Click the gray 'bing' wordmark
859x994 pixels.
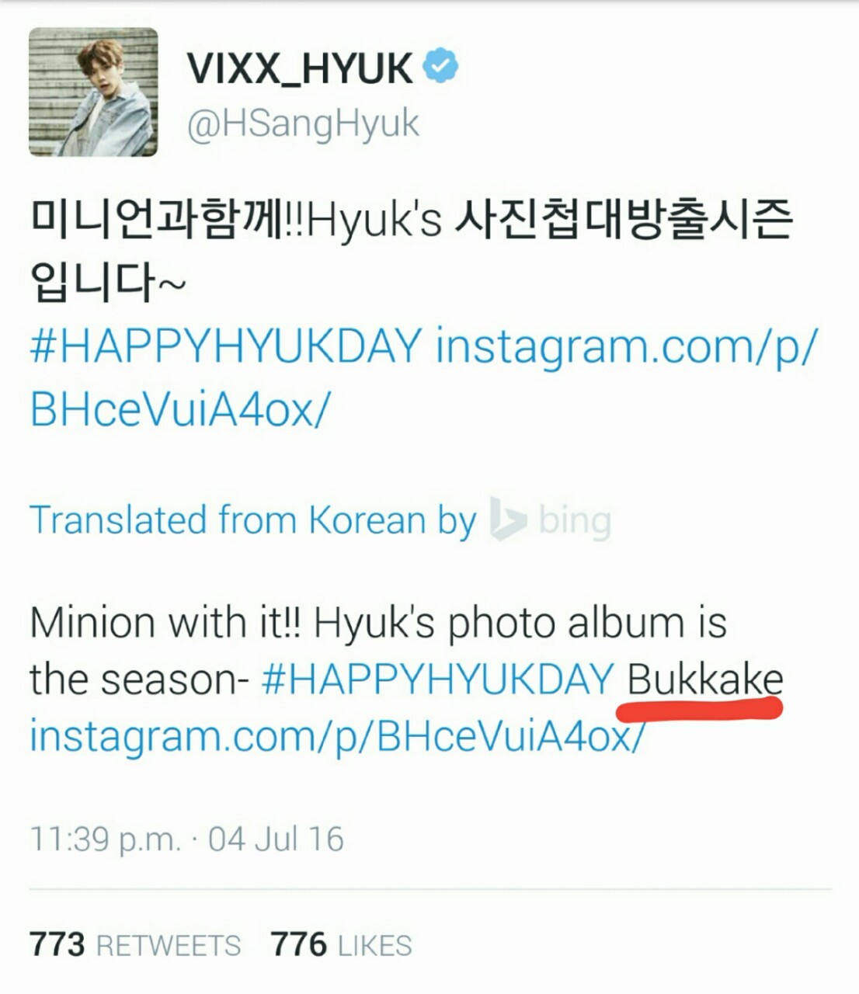[575, 521]
